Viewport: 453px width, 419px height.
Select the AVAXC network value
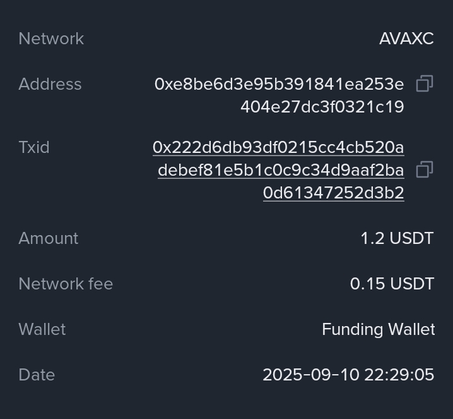coord(406,39)
